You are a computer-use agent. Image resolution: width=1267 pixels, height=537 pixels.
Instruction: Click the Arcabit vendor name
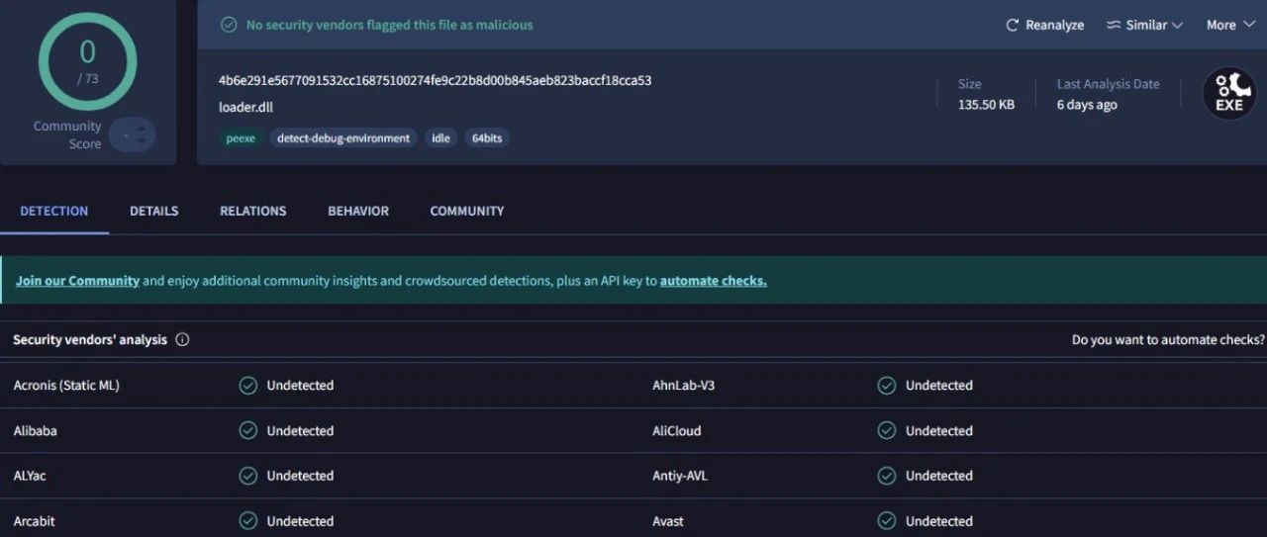point(35,521)
